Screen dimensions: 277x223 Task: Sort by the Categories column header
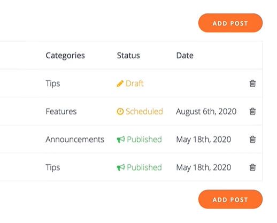[65, 56]
